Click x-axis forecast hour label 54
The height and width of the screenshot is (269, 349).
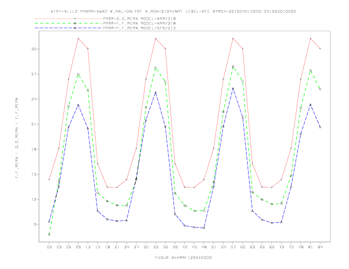click(223, 247)
